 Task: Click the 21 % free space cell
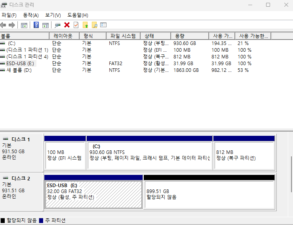click(x=243, y=43)
